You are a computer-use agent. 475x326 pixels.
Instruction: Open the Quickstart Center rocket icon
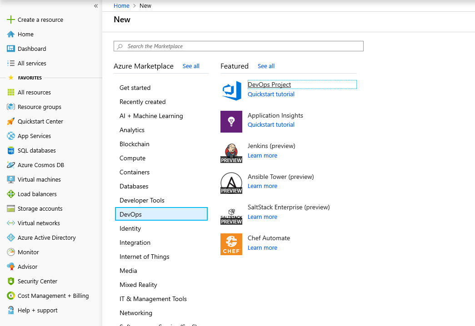[x=10, y=121]
